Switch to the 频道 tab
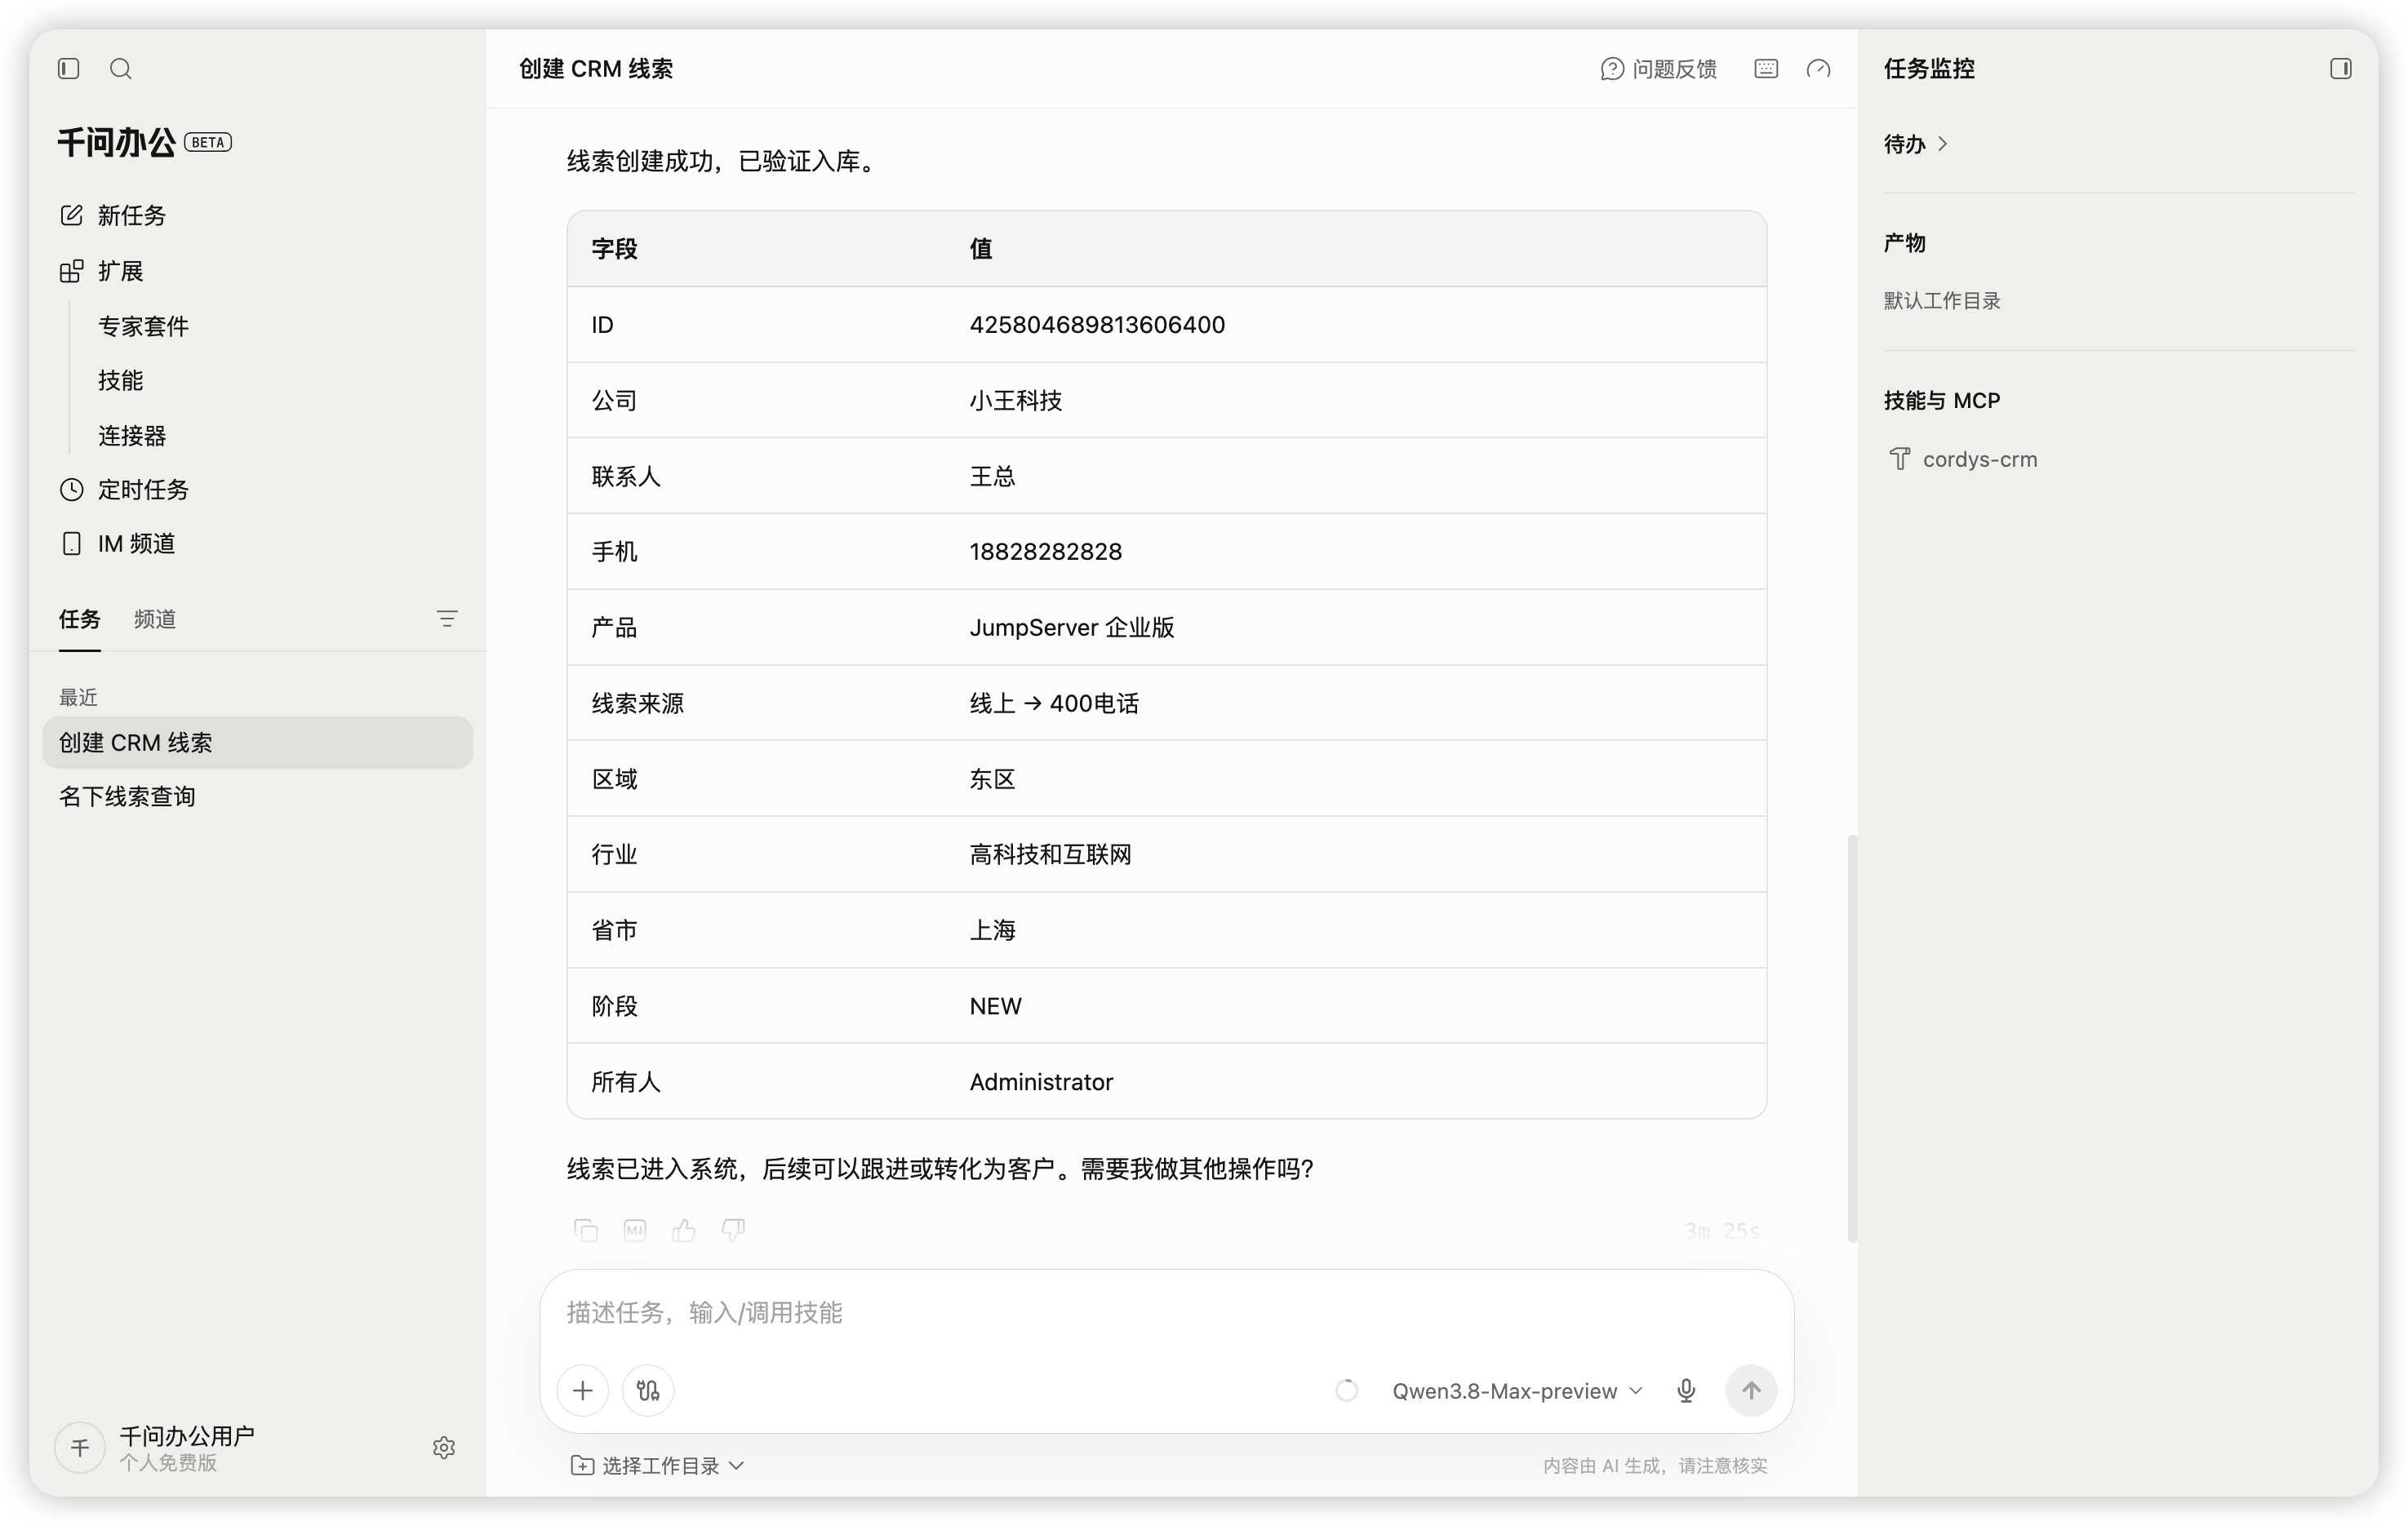Image resolution: width=2408 pixels, height=1526 pixels. [155, 619]
